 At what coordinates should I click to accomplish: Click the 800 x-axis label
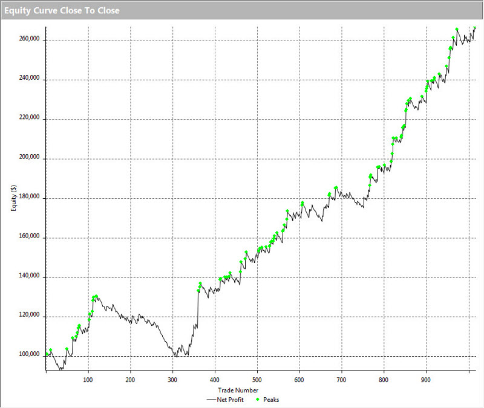pos(384,380)
